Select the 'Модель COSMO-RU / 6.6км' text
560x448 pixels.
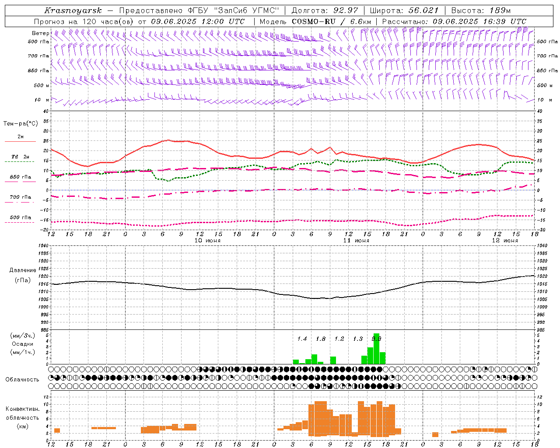coord(315,21)
